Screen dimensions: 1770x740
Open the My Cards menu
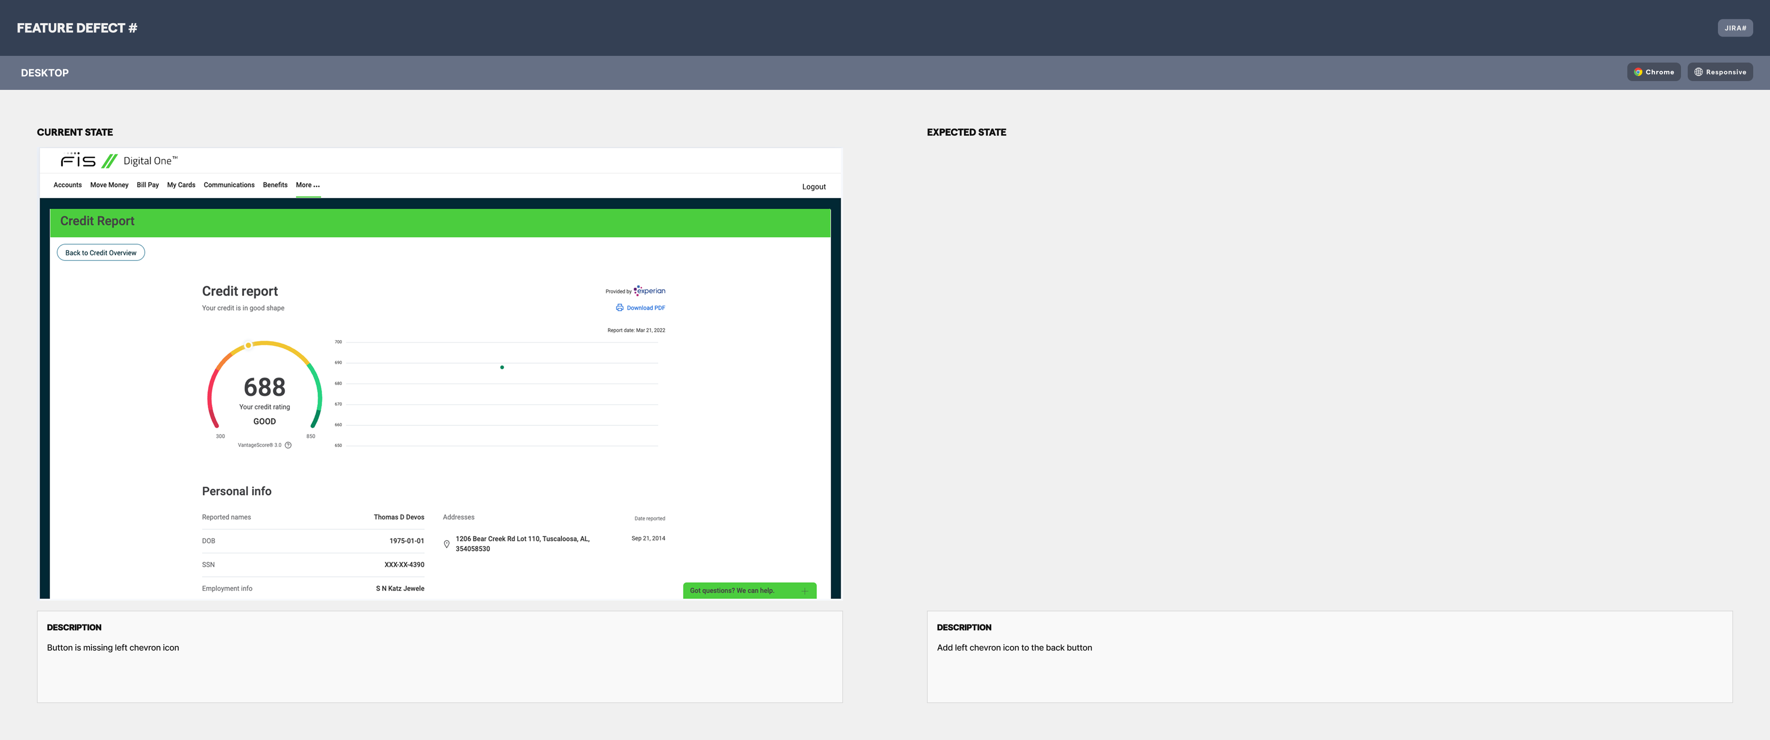point(181,185)
